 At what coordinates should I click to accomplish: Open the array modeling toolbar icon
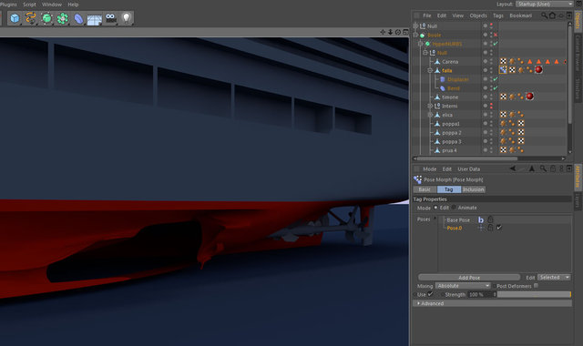(x=63, y=18)
